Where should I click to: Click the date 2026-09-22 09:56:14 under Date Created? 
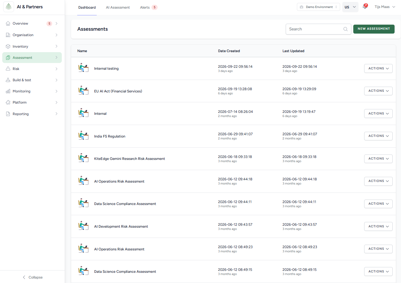[235, 67]
